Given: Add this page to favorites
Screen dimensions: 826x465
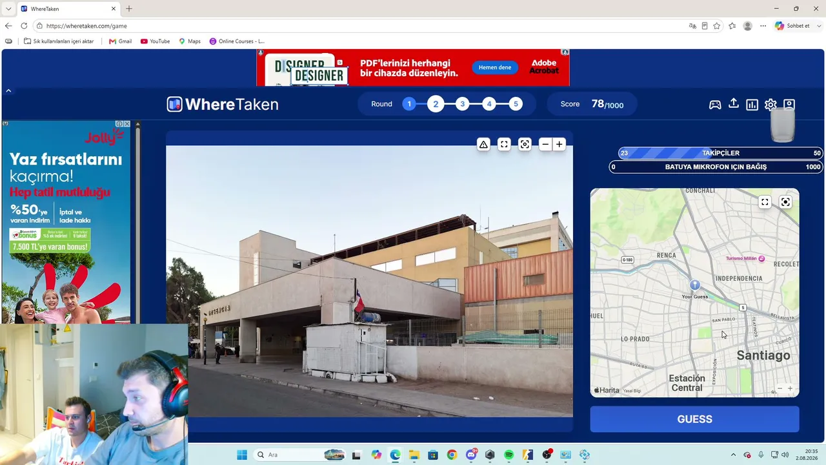Looking at the screenshot, I should (717, 26).
